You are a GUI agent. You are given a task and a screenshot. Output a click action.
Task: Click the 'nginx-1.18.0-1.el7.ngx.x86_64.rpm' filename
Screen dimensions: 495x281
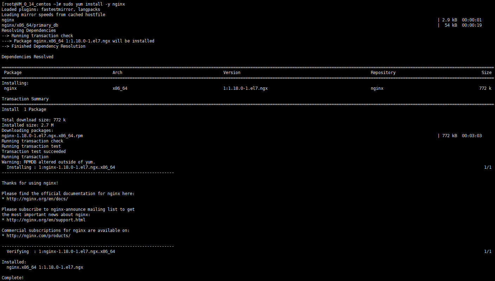[x=42, y=136]
